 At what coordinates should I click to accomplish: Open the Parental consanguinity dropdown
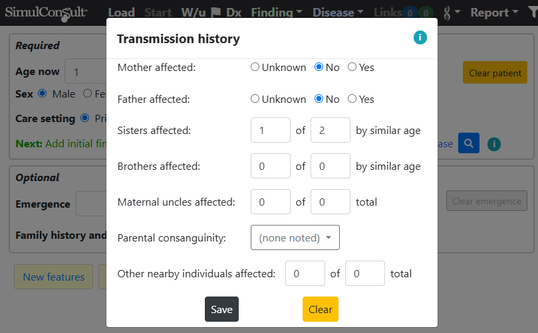tap(295, 237)
